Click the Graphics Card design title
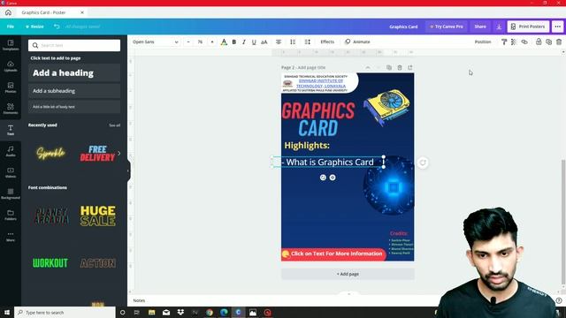Image resolution: width=566 pixels, height=318 pixels. click(x=403, y=26)
